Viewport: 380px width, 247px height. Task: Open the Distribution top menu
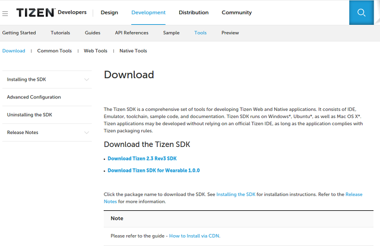click(x=194, y=12)
